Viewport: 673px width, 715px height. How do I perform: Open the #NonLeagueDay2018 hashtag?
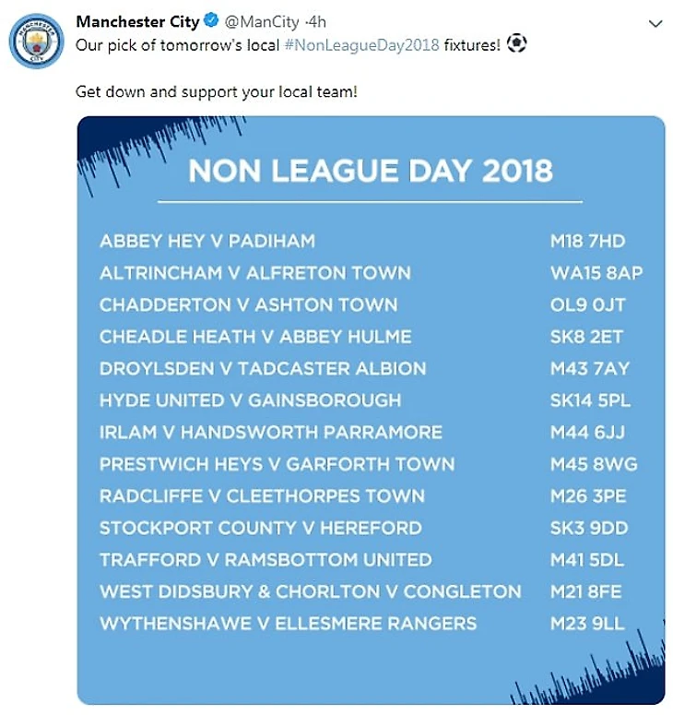[360, 44]
